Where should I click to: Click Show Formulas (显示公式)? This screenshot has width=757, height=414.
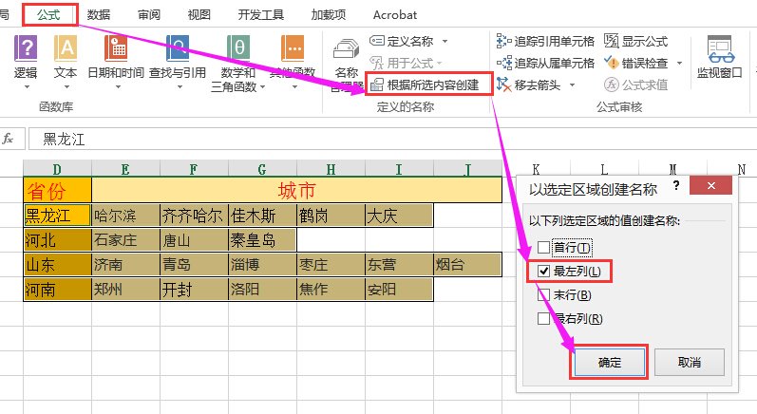tap(635, 41)
